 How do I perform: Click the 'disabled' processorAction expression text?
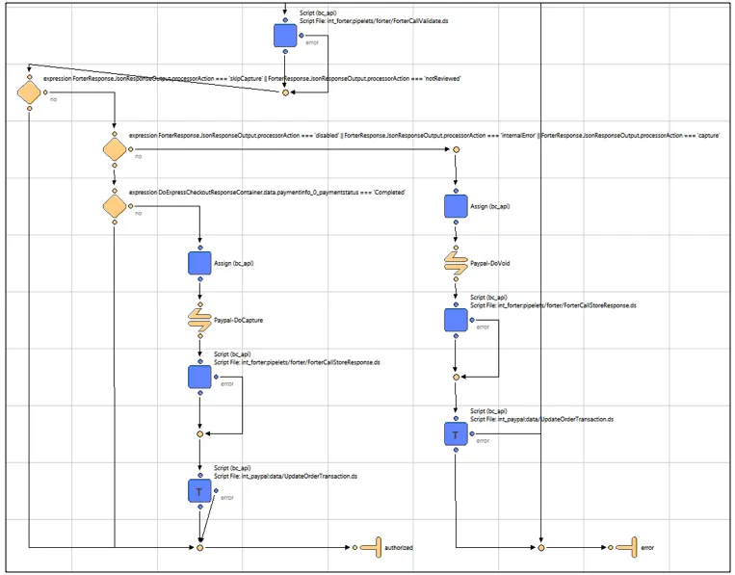(x=424, y=136)
